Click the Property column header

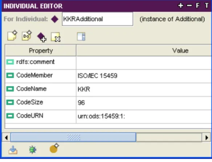41,51
